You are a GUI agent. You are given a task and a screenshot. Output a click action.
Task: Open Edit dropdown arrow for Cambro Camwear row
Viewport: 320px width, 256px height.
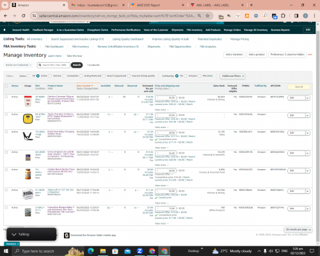click(x=307, y=98)
